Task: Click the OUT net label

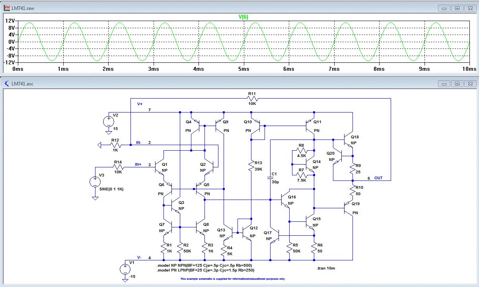Action: [378, 178]
